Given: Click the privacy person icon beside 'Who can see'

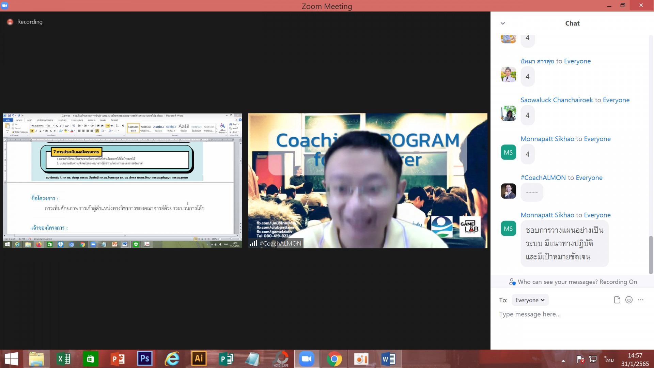Looking at the screenshot, I should [512, 282].
